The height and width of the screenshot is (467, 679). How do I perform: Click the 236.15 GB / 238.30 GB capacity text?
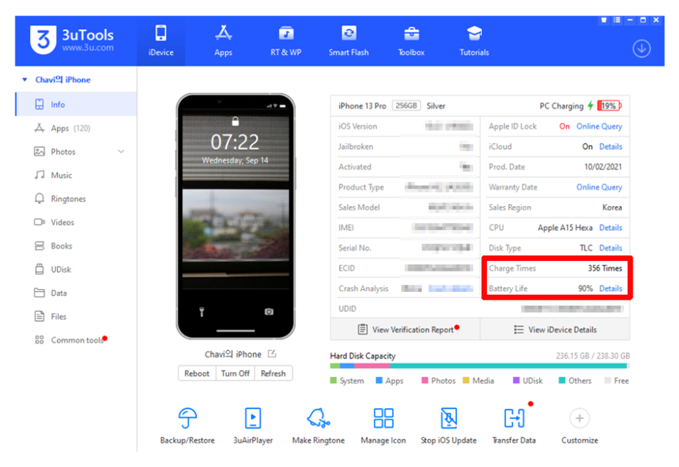pos(593,356)
